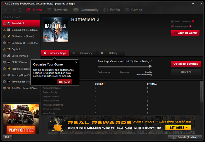Click the Ambient Occlusion setting row
The height and width of the screenshot is (142, 205).
[121, 88]
